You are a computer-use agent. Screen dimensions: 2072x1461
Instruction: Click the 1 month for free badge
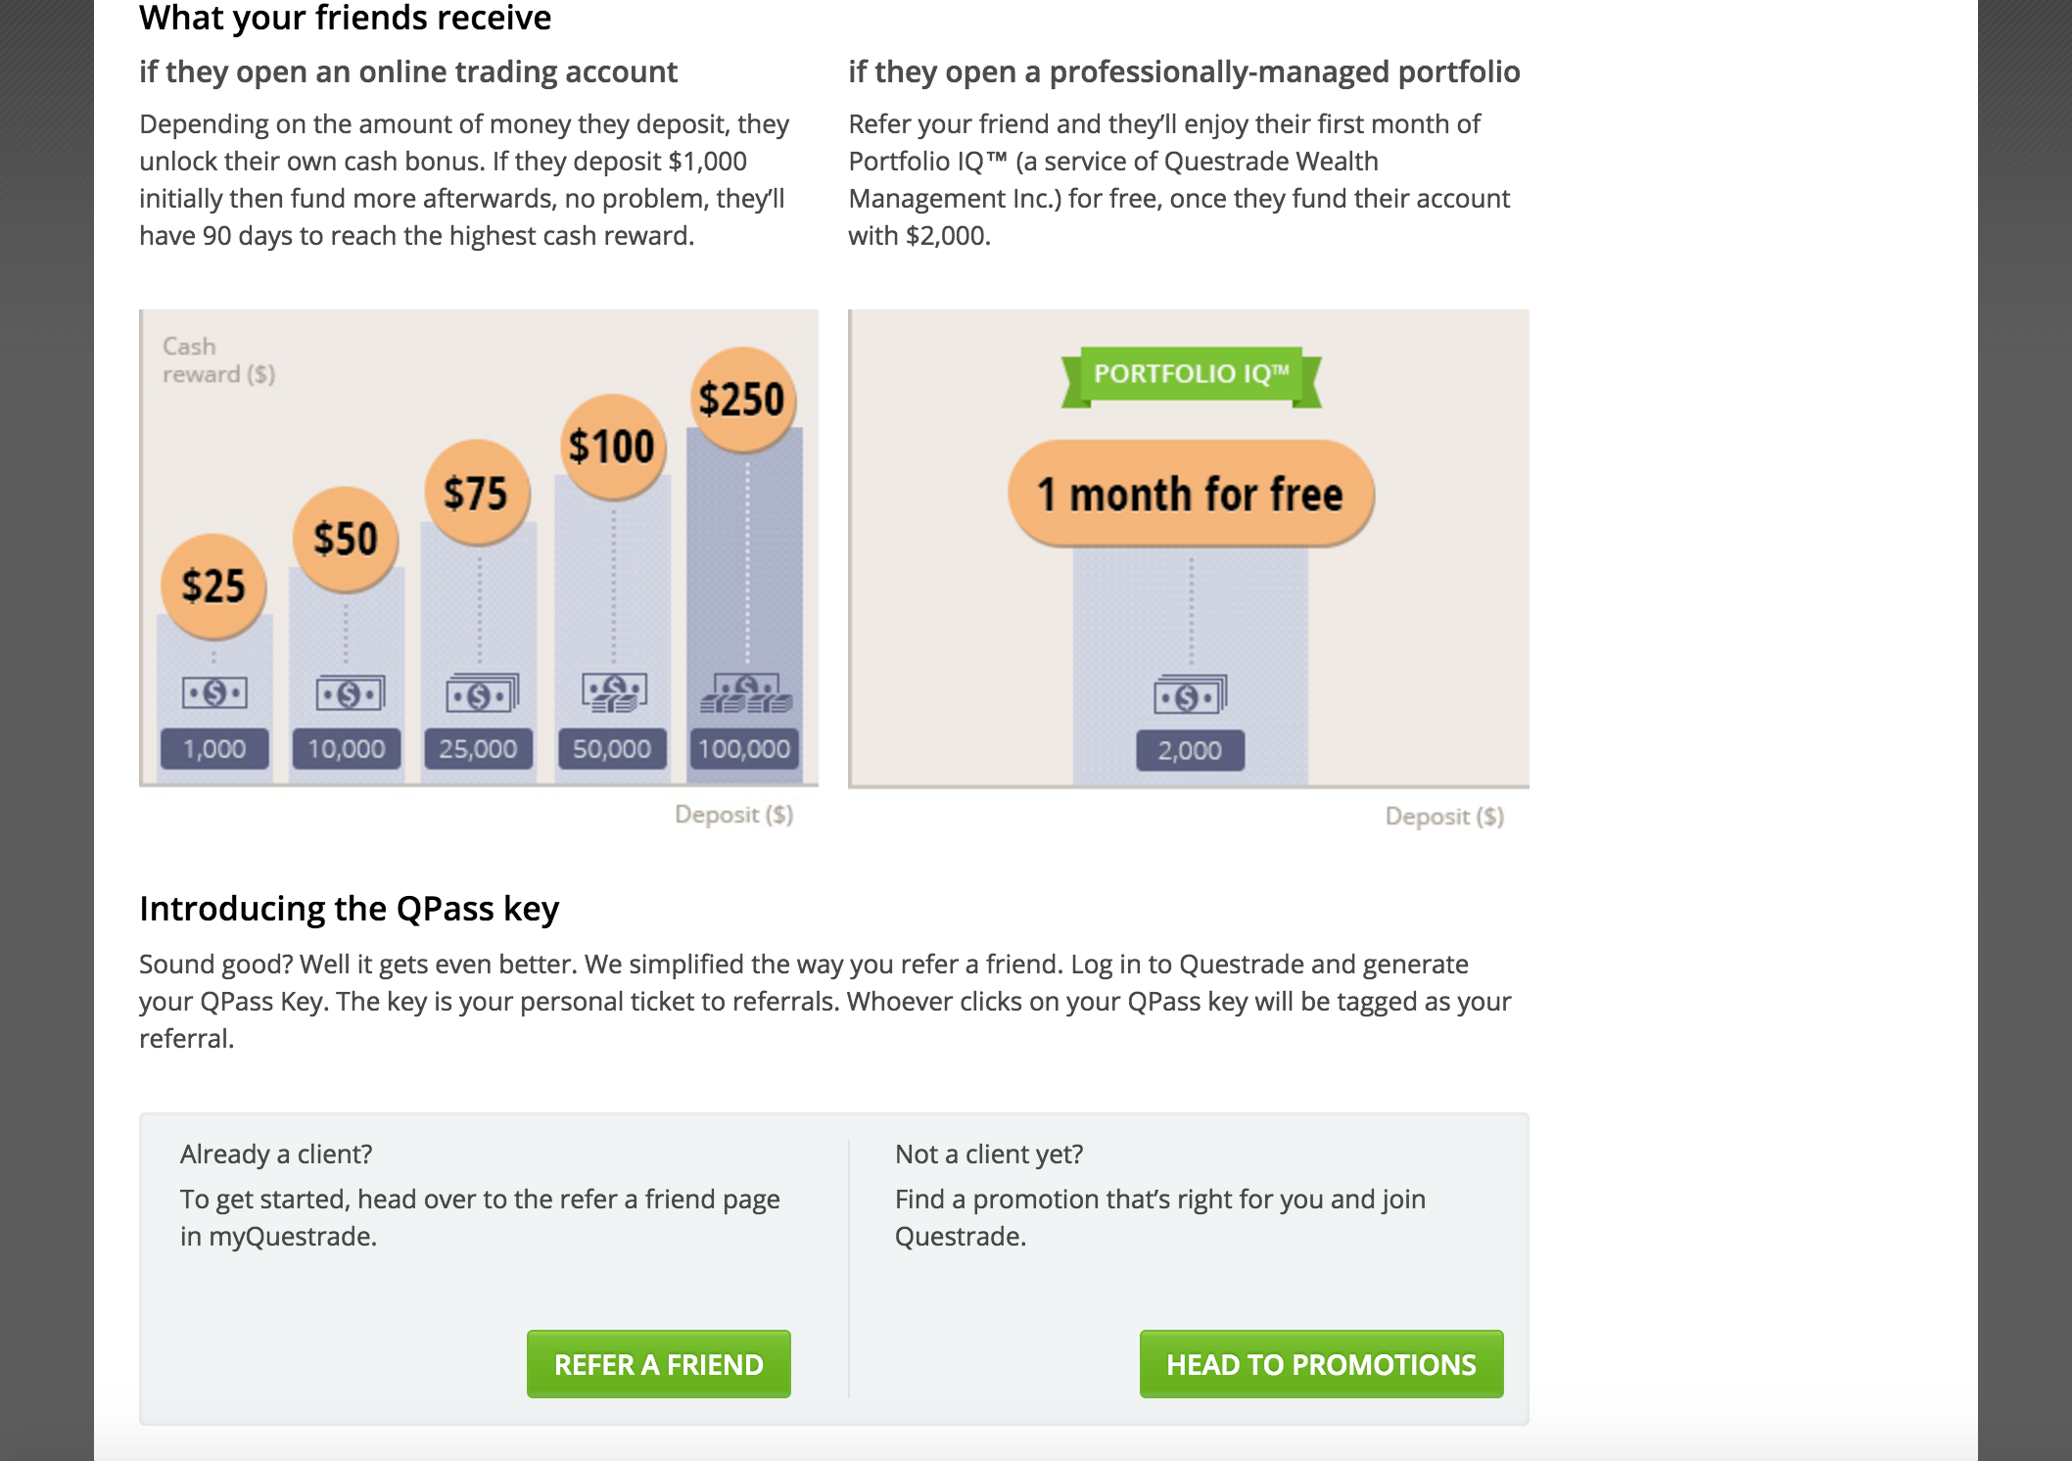pyautogui.click(x=1191, y=494)
